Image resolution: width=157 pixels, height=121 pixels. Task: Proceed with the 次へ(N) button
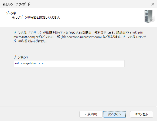115,114
